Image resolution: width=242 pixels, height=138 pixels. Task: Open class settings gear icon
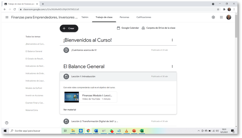click(213, 17)
